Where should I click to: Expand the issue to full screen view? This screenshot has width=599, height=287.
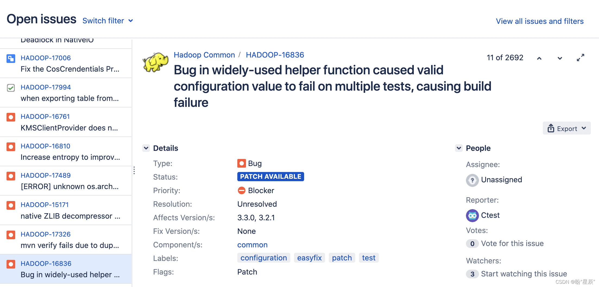581,58
